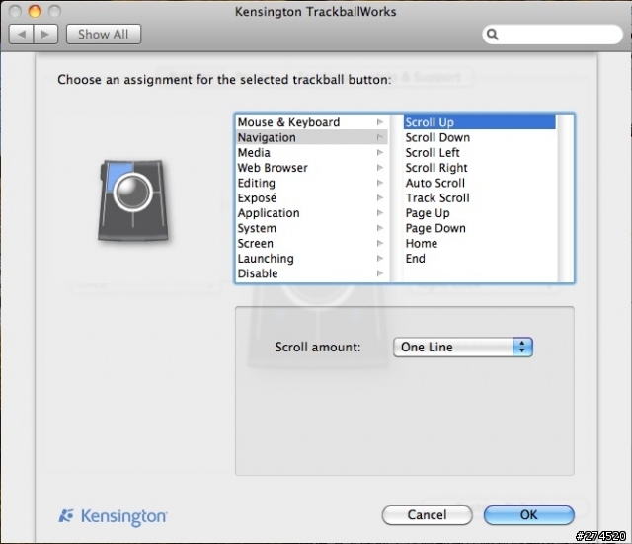Image resolution: width=632 pixels, height=544 pixels.
Task: Expand arrow next to Web Browser
Action: [x=379, y=168]
